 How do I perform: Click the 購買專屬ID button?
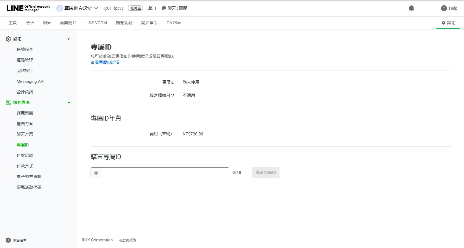click(x=266, y=173)
